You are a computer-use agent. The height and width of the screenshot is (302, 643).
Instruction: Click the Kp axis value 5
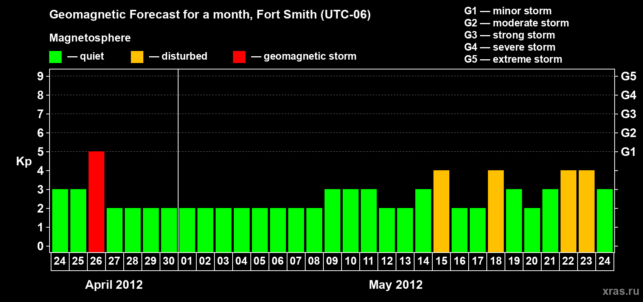(x=40, y=152)
